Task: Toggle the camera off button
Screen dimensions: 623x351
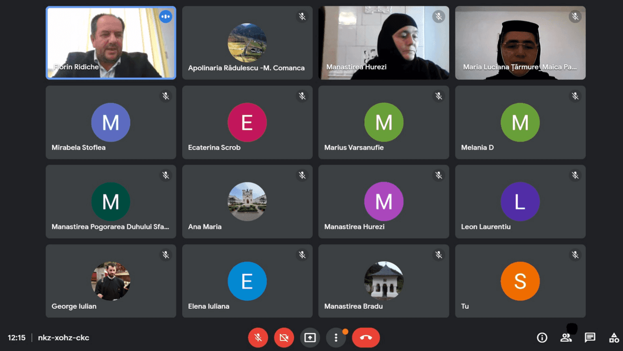Action: [284, 338]
